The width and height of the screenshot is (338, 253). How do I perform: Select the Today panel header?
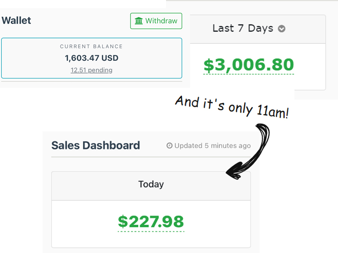point(151,184)
